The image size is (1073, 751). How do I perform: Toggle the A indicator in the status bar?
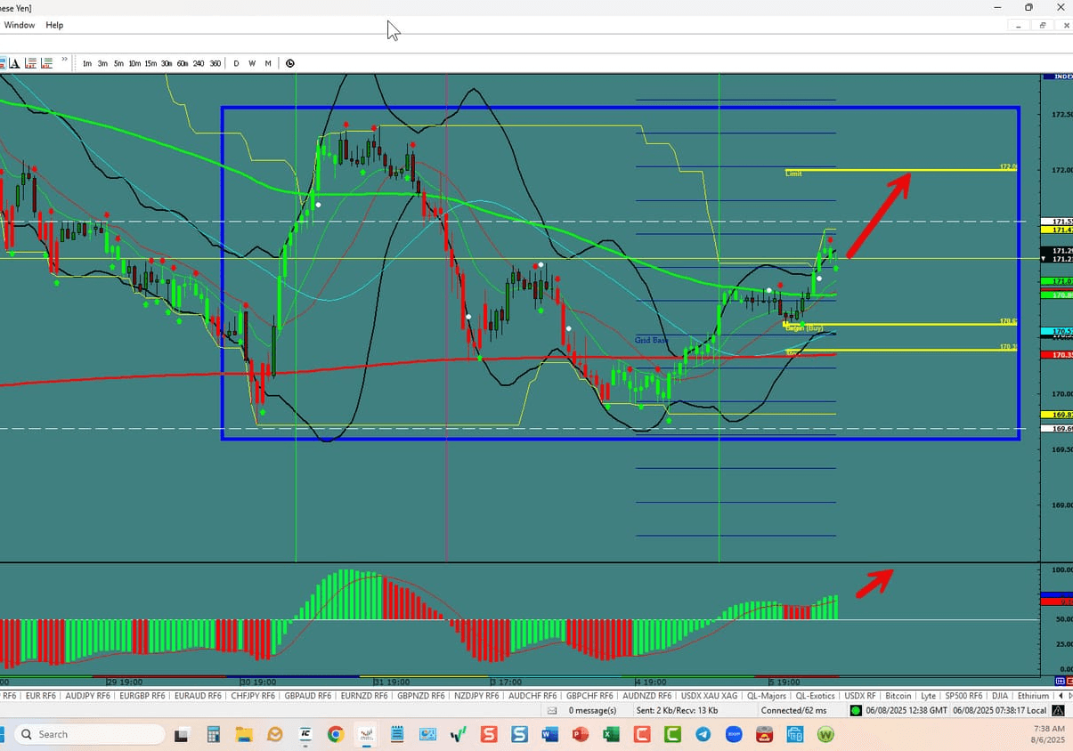point(1058,709)
